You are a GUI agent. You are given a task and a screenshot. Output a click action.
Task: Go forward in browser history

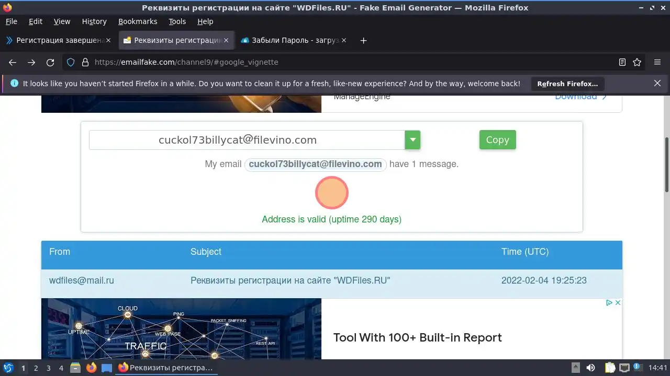click(x=31, y=62)
